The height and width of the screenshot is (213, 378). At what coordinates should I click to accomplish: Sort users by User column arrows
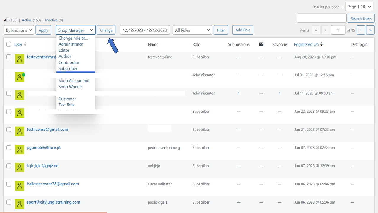[25, 44]
